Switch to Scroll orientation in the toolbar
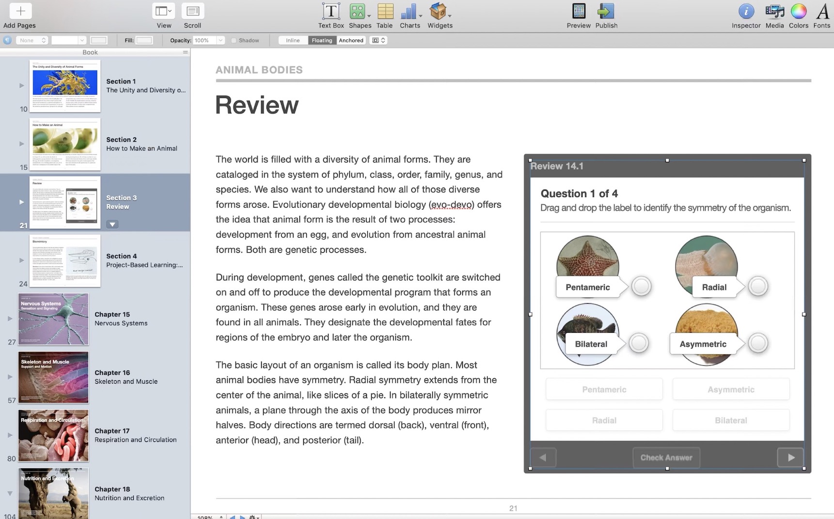Viewport: 834px width, 519px height. (193, 11)
